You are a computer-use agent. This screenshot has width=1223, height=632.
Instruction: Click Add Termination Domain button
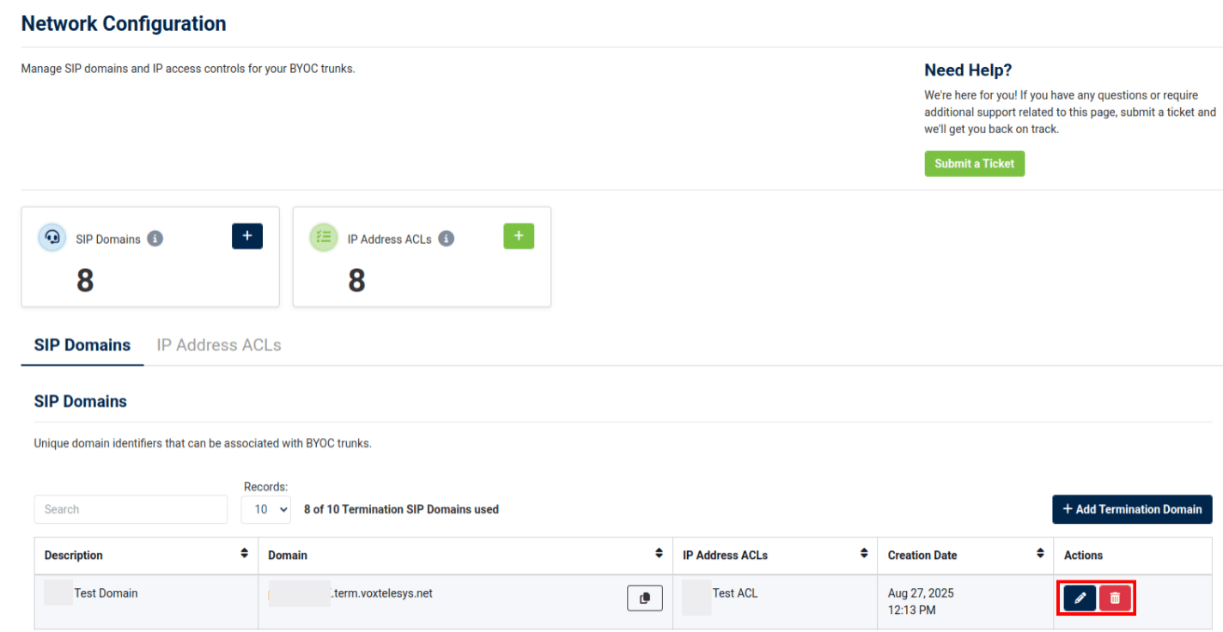tap(1132, 509)
